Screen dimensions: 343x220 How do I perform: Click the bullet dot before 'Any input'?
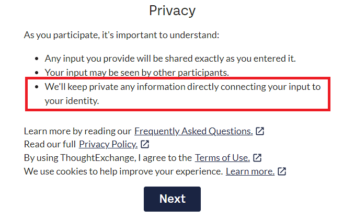click(x=37, y=59)
